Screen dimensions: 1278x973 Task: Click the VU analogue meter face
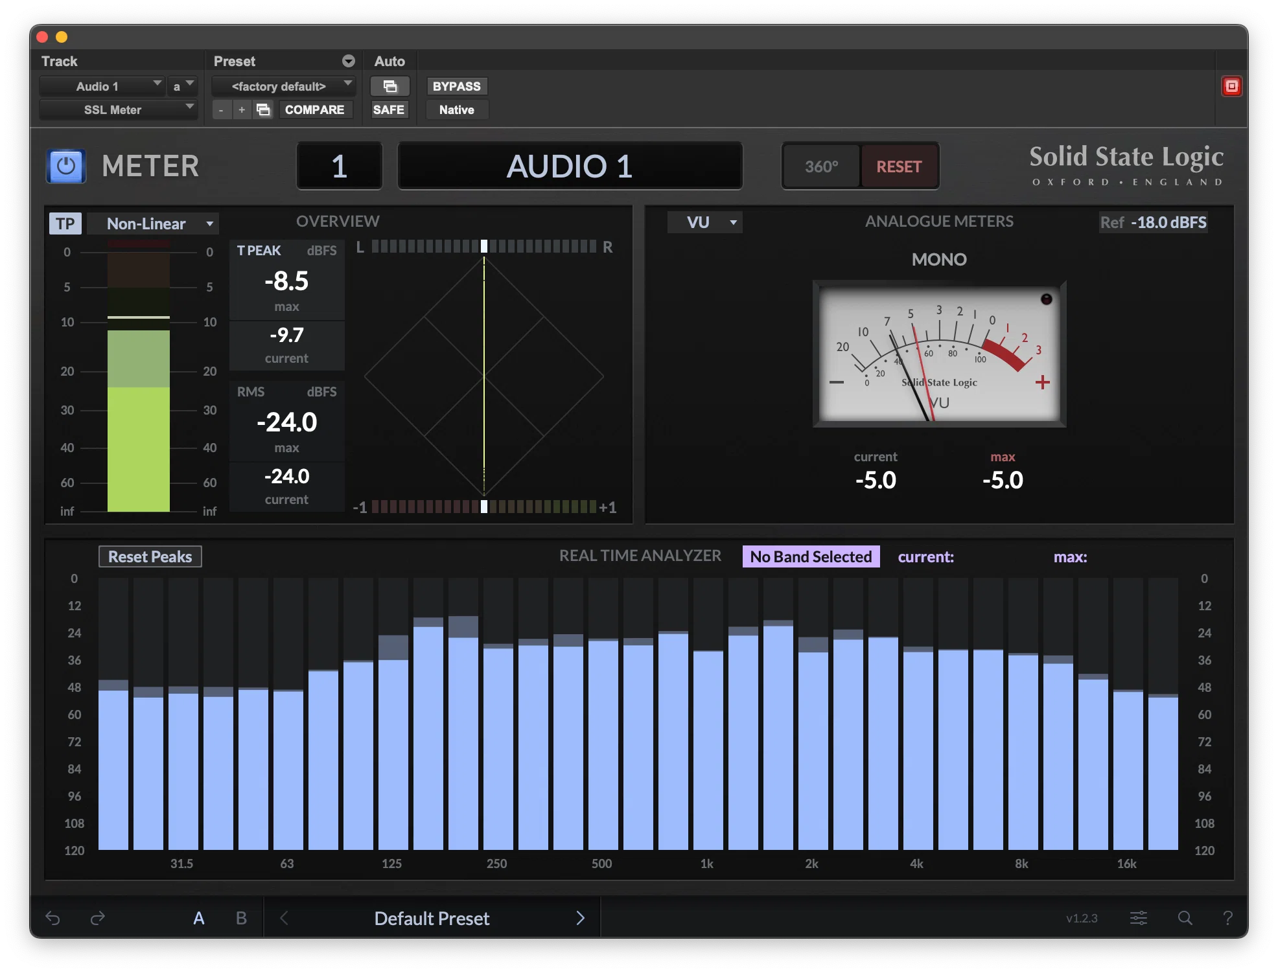point(939,354)
